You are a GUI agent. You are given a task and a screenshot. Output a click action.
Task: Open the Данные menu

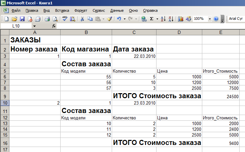click(117, 10)
